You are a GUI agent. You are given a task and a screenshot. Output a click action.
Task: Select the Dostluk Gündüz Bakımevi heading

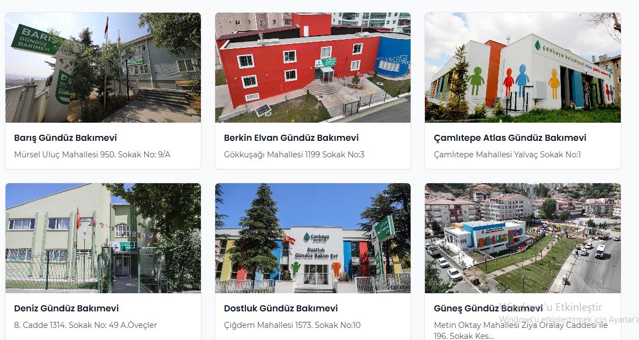(x=281, y=309)
